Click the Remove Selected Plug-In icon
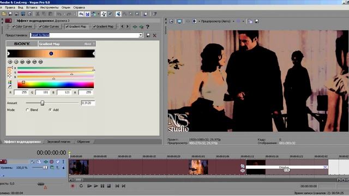349x196 pixels. point(141,27)
